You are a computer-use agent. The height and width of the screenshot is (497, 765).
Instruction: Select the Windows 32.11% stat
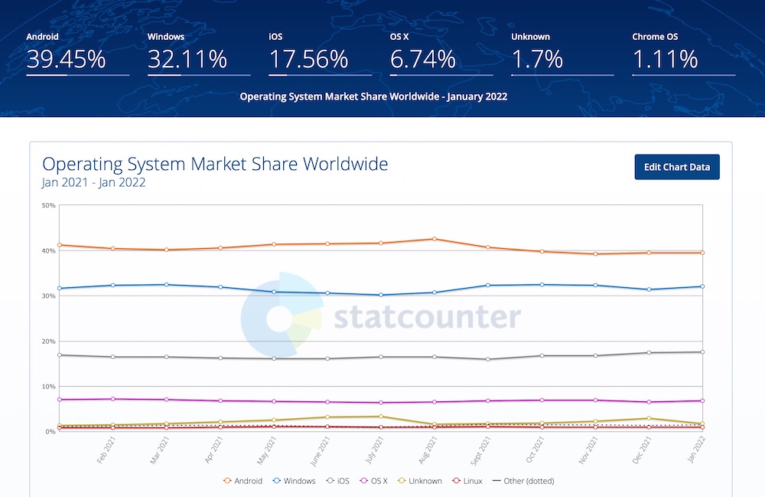[x=199, y=54]
